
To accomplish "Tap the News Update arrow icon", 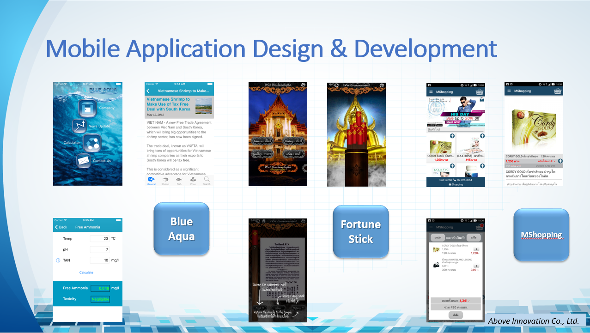I will tap(79, 126).
